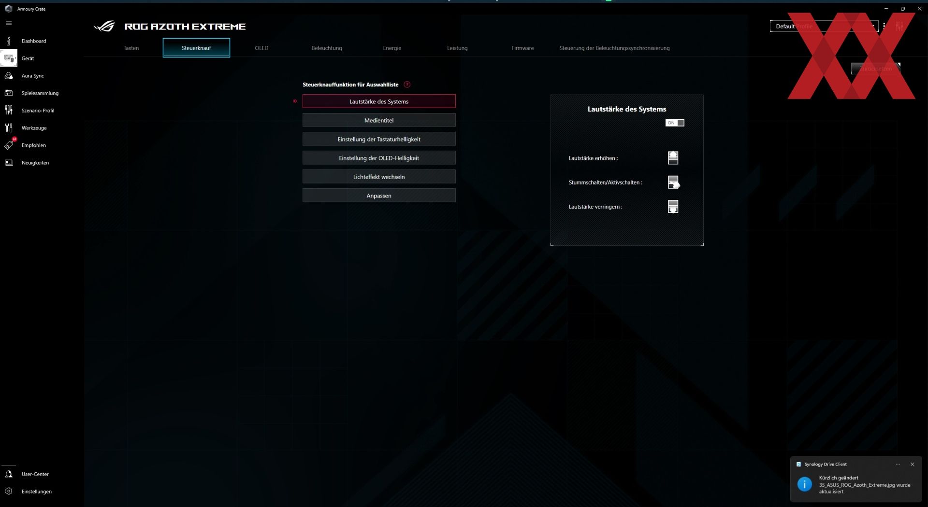The image size is (928, 507).
Task: Open the three-dot profile options menu
Action: tap(884, 26)
